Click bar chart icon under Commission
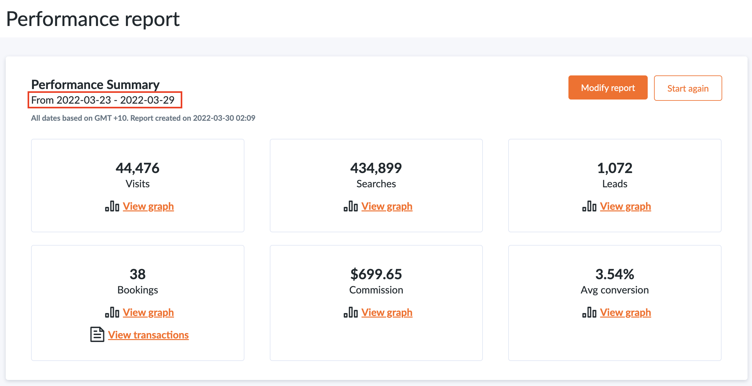Viewport: 752px width, 386px height. tap(351, 312)
